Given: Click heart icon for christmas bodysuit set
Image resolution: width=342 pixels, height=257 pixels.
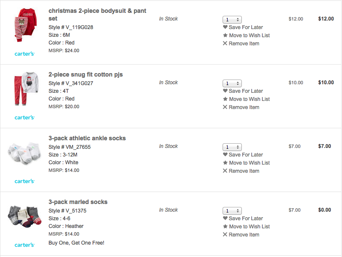Looking at the screenshot, I should coord(225,27).
